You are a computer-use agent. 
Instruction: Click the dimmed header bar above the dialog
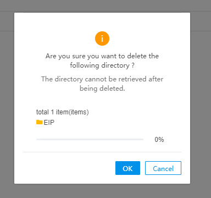click(105, 5)
